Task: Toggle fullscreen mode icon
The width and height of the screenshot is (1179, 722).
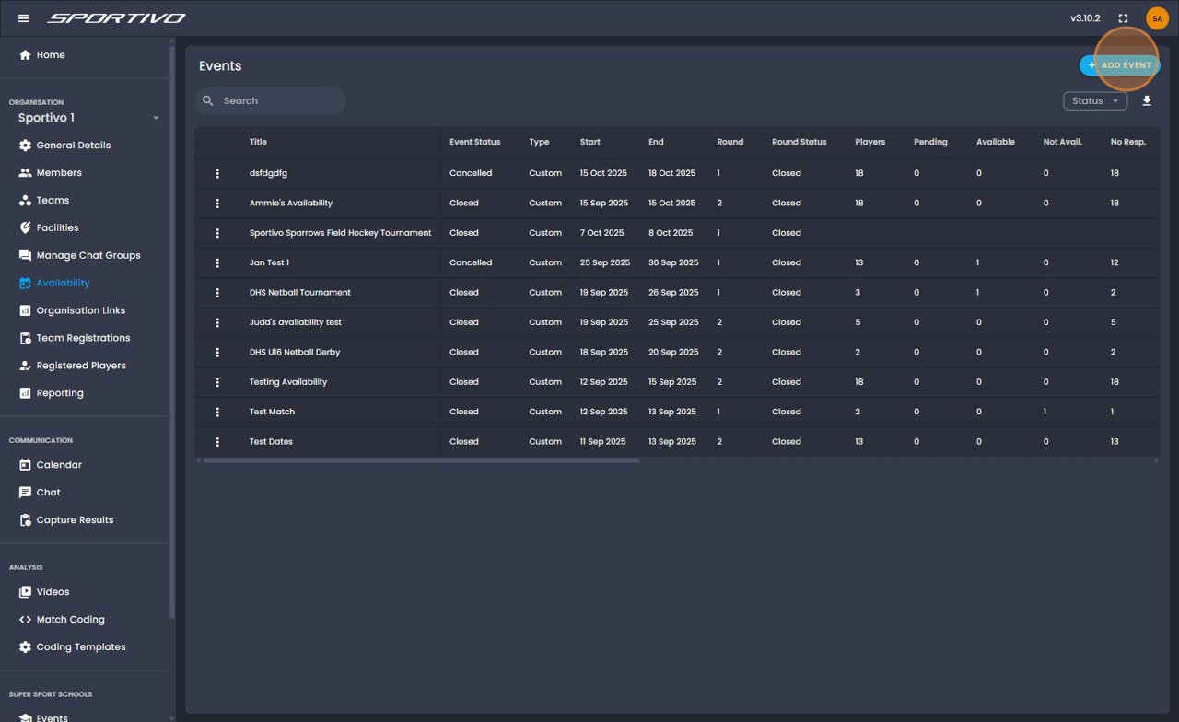Action: point(1123,18)
